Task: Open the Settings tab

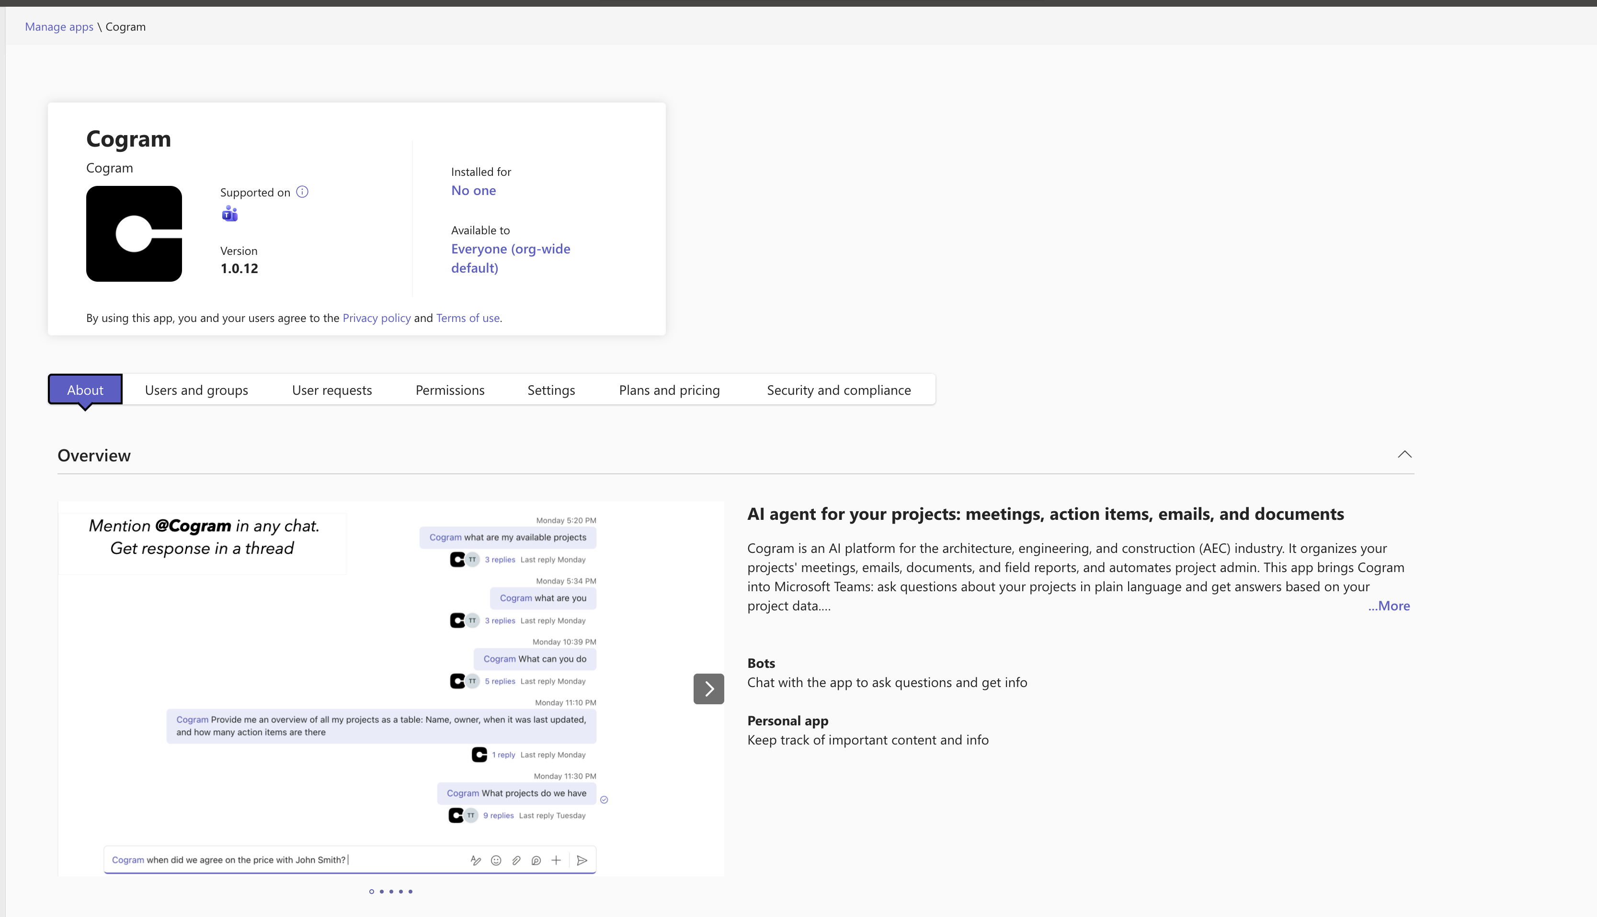Action: (x=551, y=390)
